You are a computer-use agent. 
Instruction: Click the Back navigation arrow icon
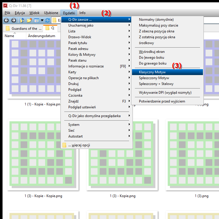pos(6,20)
